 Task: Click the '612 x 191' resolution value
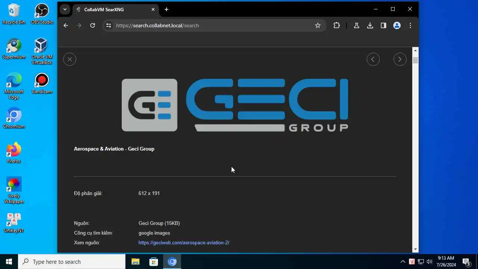[x=149, y=193]
